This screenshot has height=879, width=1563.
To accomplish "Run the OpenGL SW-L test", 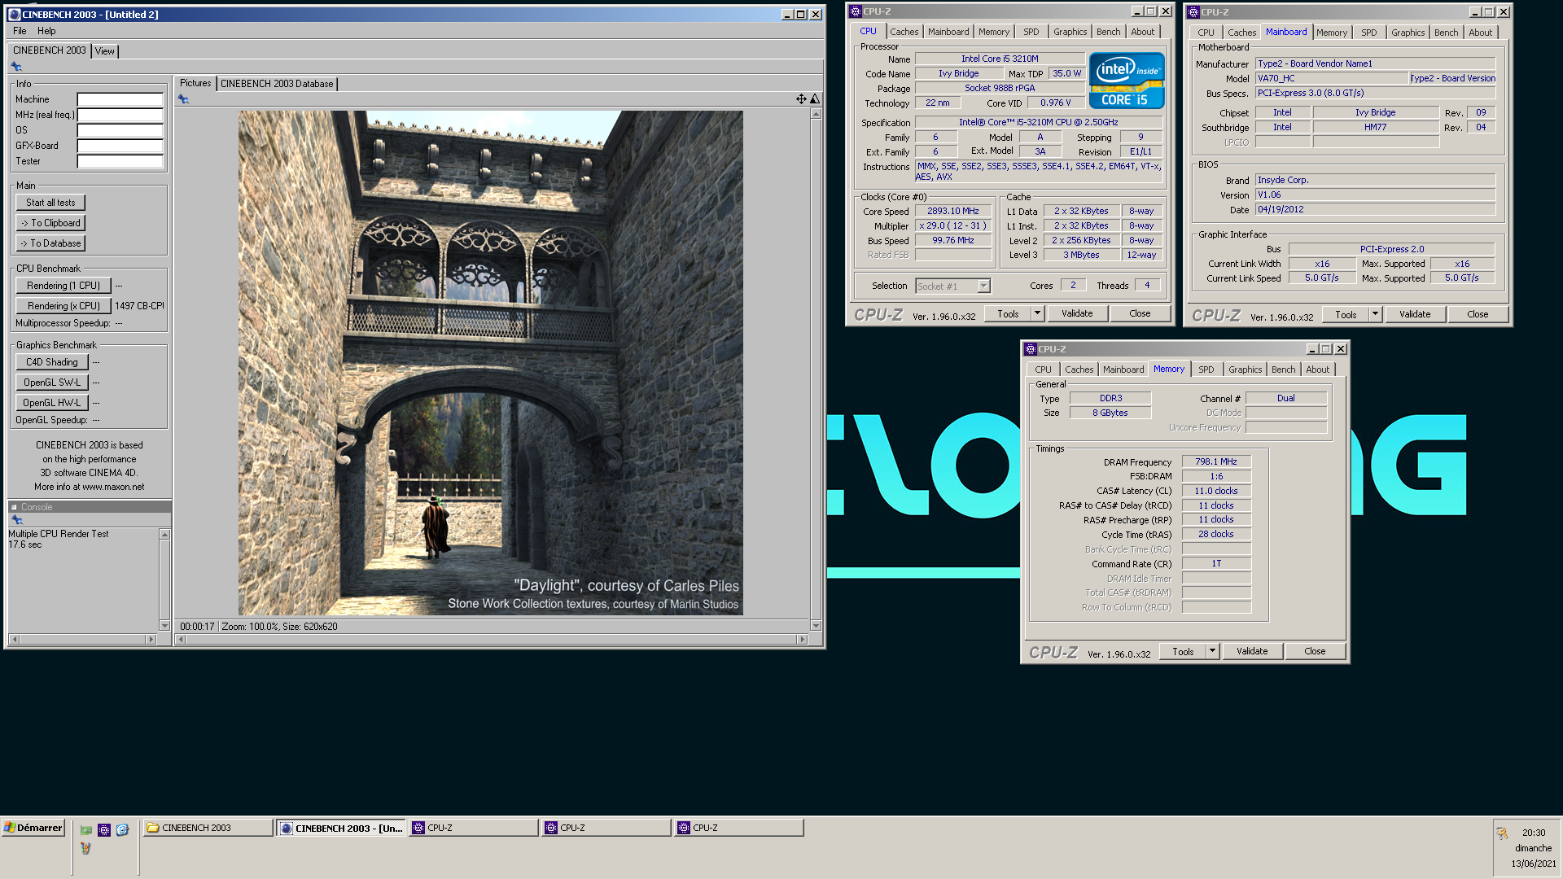I will [52, 383].
